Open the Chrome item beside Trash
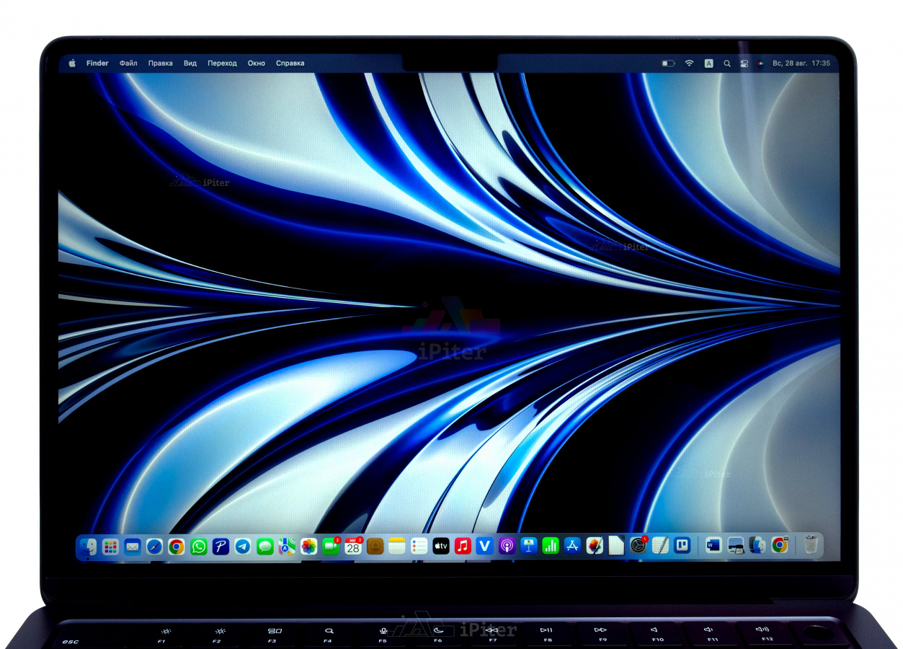 (780, 546)
